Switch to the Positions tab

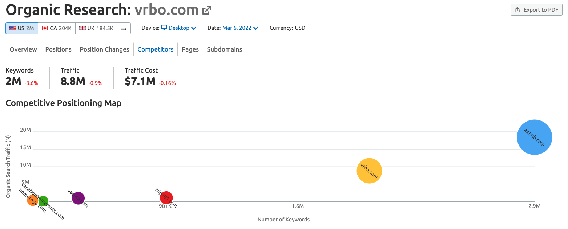pyautogui.click(x=59, y=49)
